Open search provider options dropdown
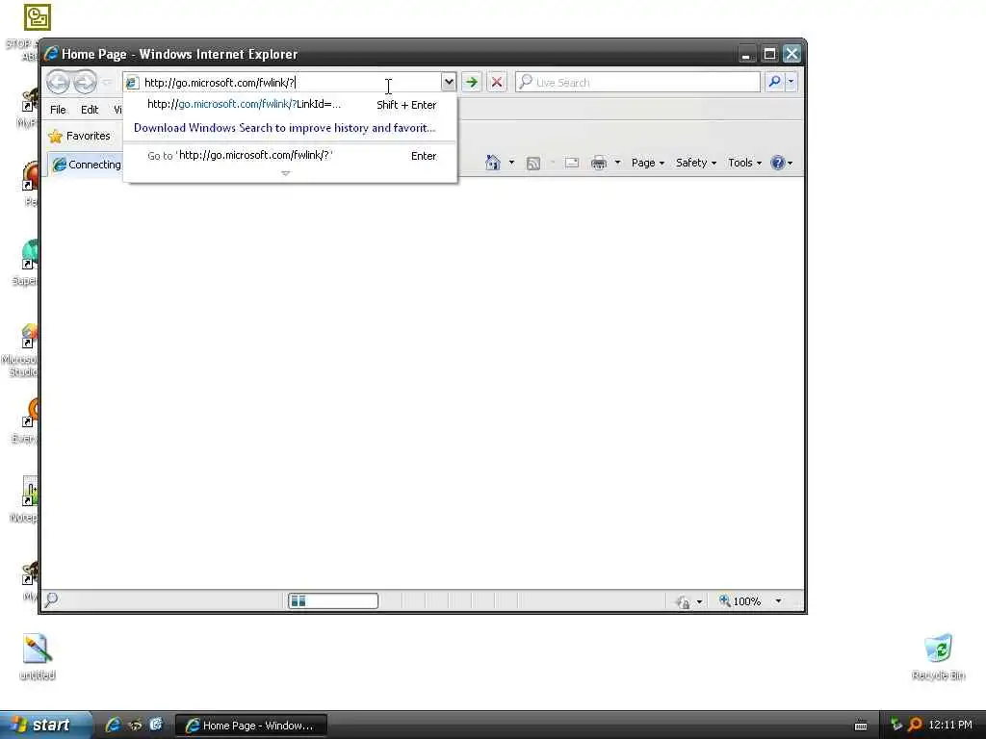Image resolution: width=986 pixels, height=739 pixels. pos(791,82)
